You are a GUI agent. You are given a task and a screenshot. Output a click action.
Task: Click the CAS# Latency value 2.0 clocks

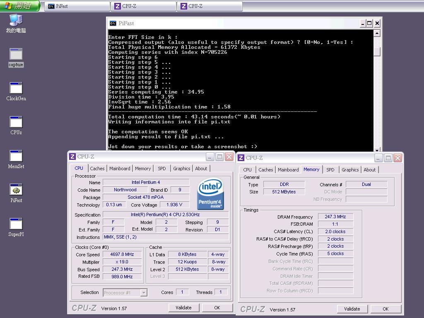pos(335,231)
